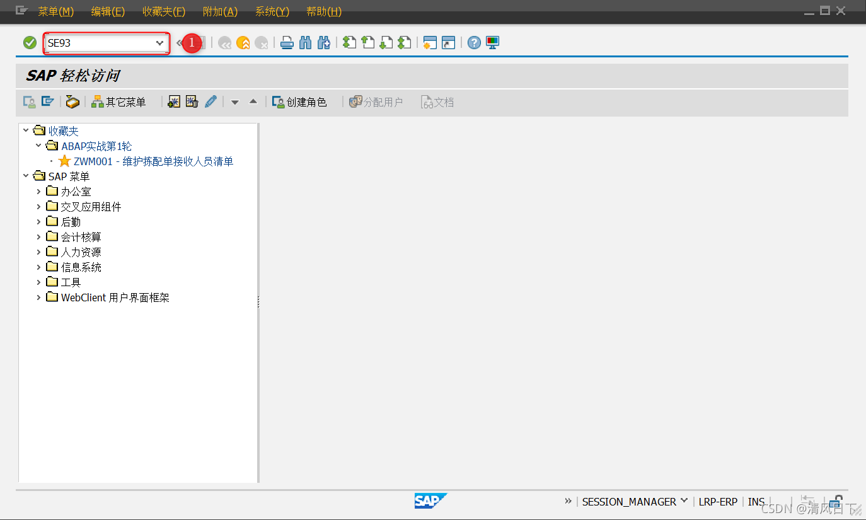Image resolution: width=866 pixels, height=520 pixels.
Task: Collapse the SAP 菜单 tree node
Action: (26, 176)
